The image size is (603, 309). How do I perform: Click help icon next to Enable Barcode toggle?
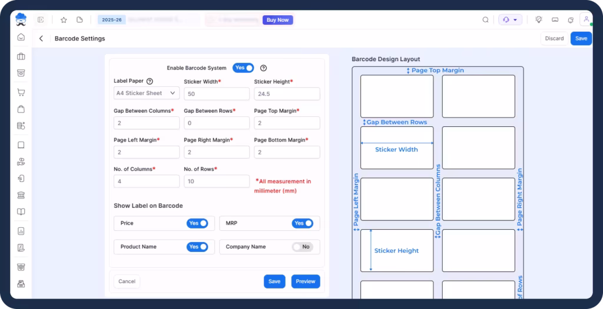[263, 68]
